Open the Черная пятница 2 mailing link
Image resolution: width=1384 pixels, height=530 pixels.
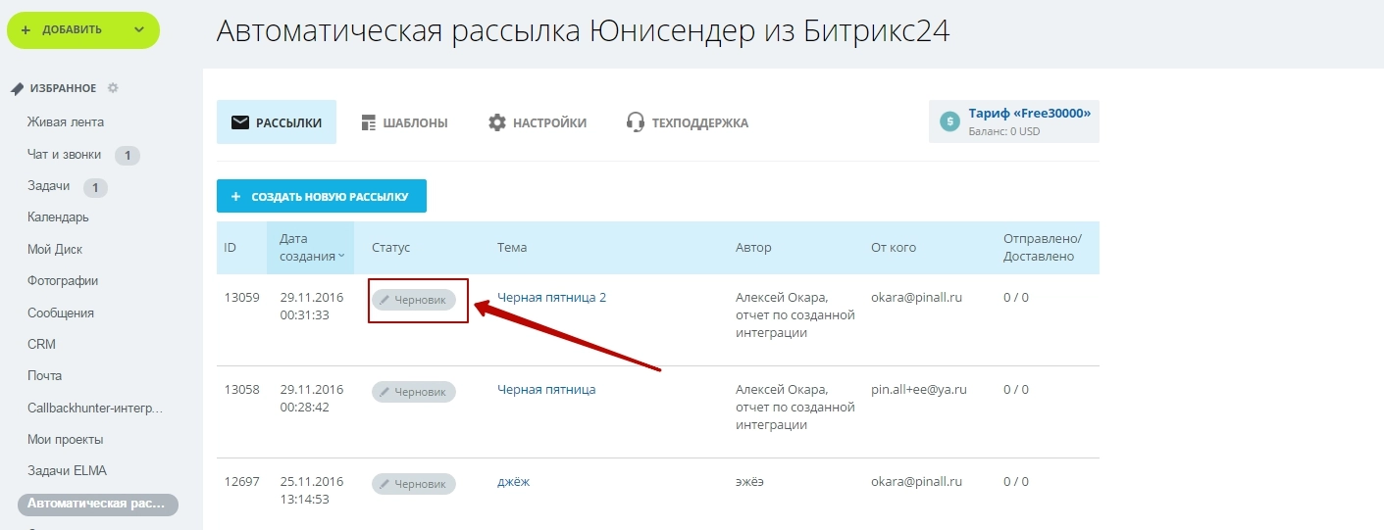pos(551,298)
